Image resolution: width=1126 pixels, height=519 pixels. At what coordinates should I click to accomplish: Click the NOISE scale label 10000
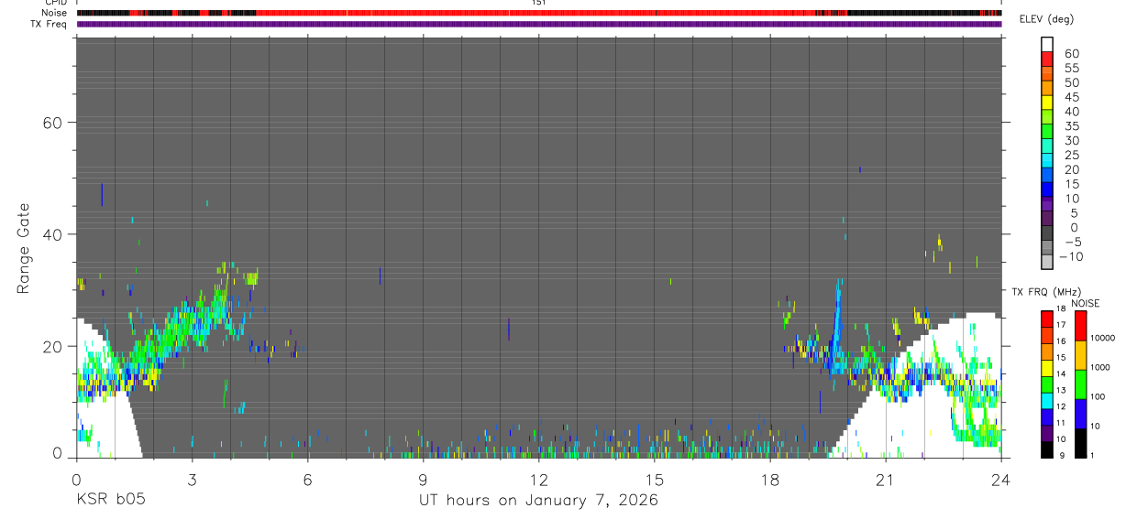click(x=1103, y=338)
